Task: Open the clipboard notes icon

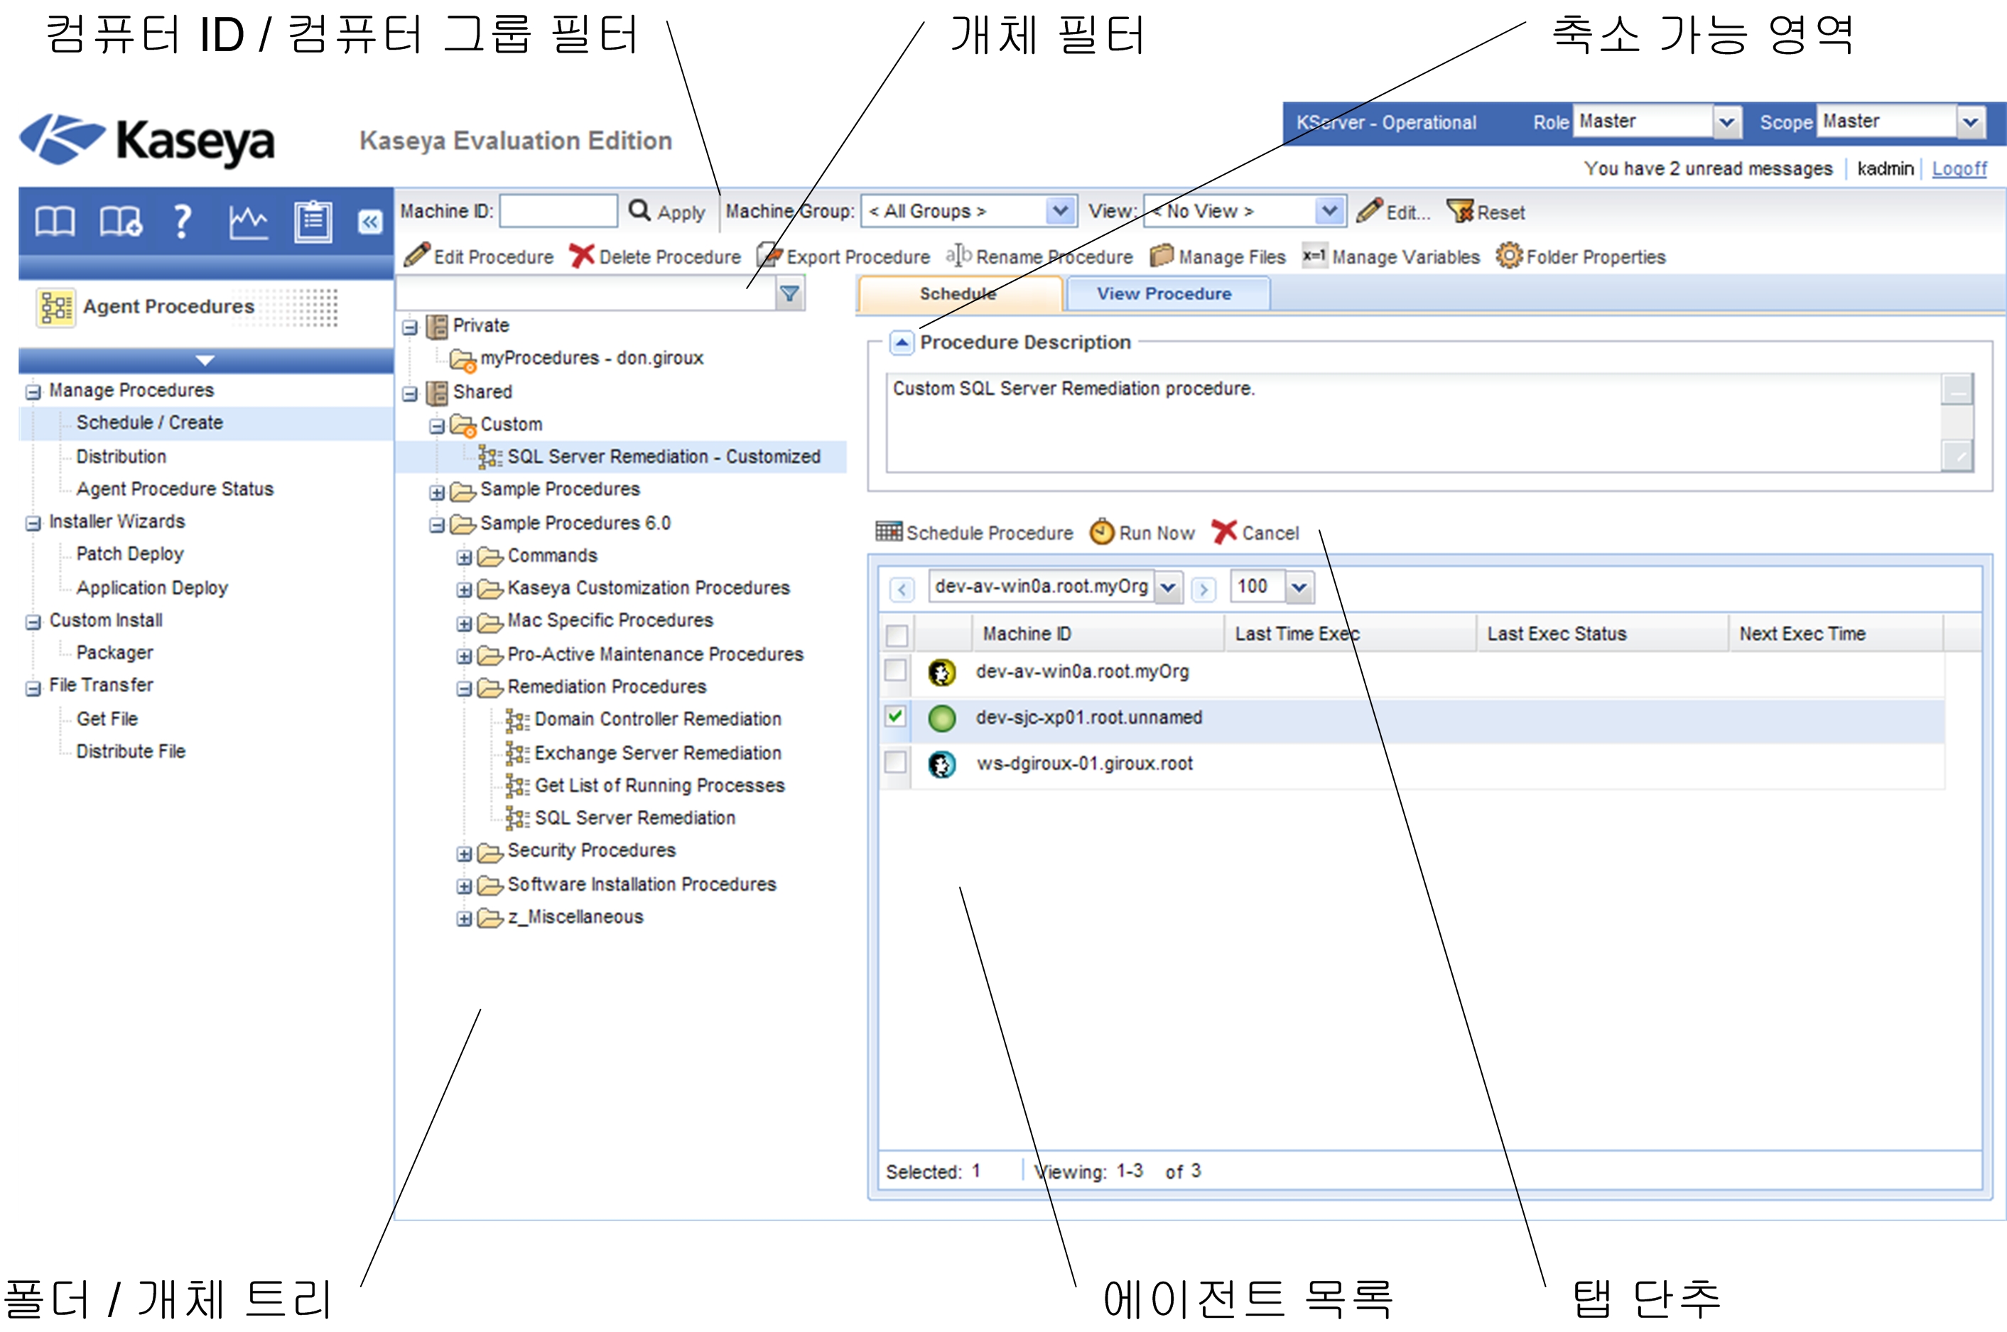Action: [x=313, y=222]
